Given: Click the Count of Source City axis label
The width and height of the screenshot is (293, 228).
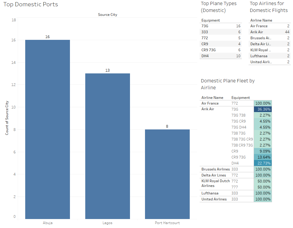Looking at the screenshot, I should (7, 118).
